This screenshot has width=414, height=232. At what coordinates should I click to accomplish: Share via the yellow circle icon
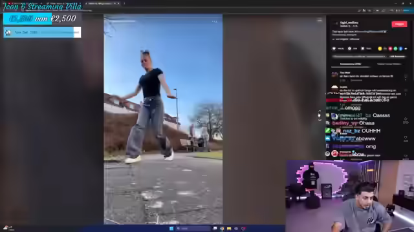tap(380, 49)
